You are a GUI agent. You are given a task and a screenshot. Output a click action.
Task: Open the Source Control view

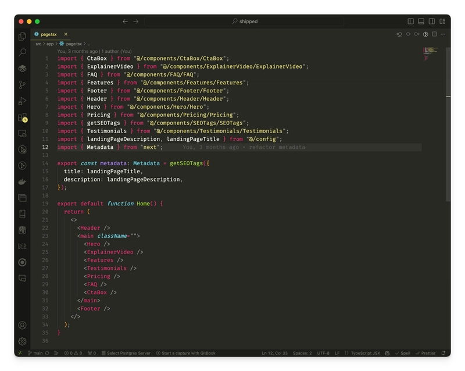click(x=22, y=85)
